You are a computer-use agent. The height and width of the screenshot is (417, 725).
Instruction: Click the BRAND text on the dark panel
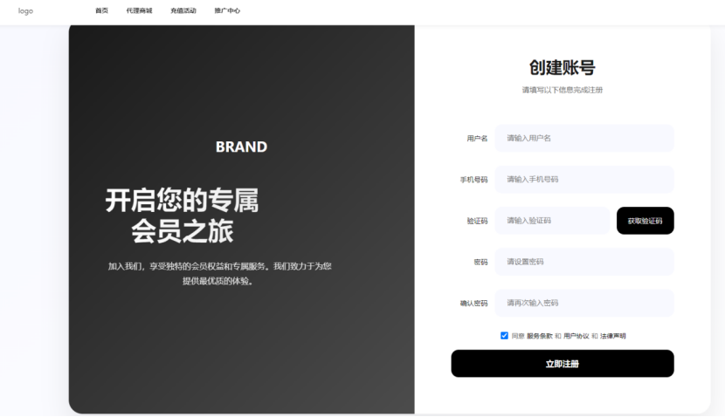coord(241,147)
